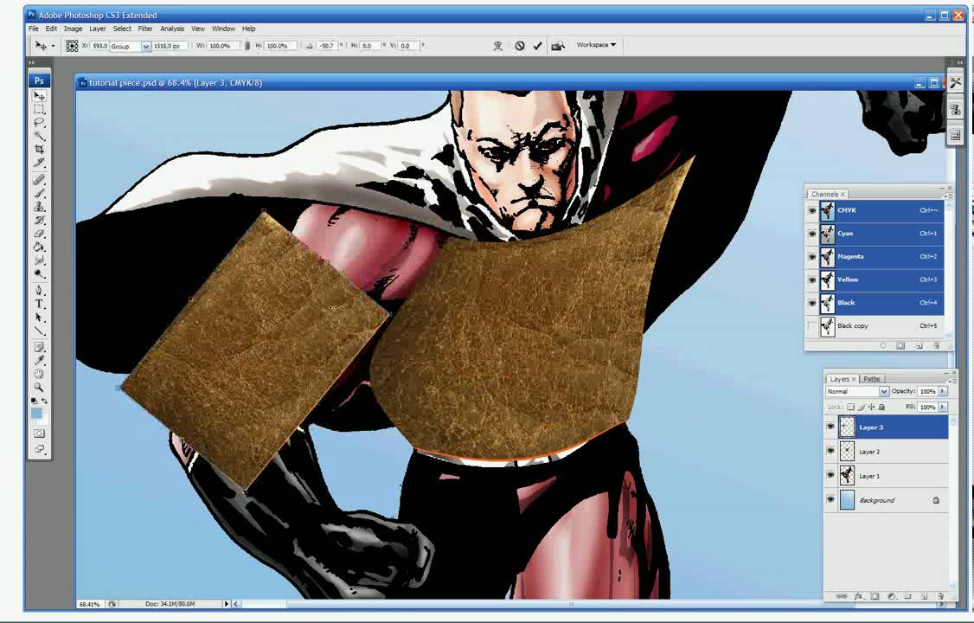Open the File menu
The image size is (974, 623).
[34, 29]
